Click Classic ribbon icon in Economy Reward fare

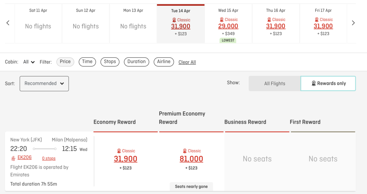click(x=119, y=151)
